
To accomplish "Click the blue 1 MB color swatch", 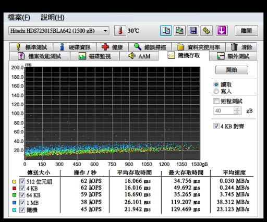I will (x=15, y=203).
